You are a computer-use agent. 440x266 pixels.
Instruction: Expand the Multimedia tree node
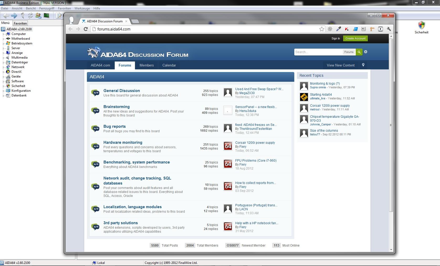3,58
